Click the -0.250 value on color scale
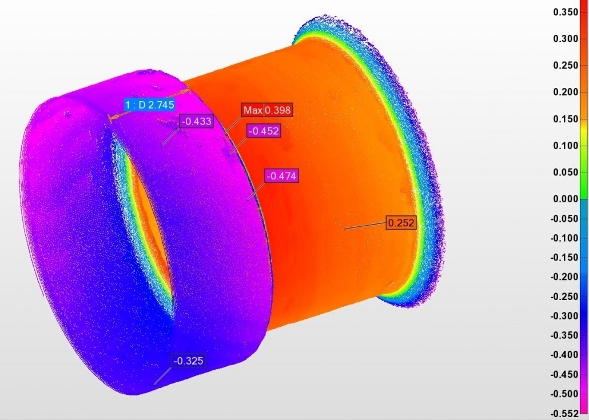Image resolution: width=589 pixels, height=420 pixels. tap(564, 297)
